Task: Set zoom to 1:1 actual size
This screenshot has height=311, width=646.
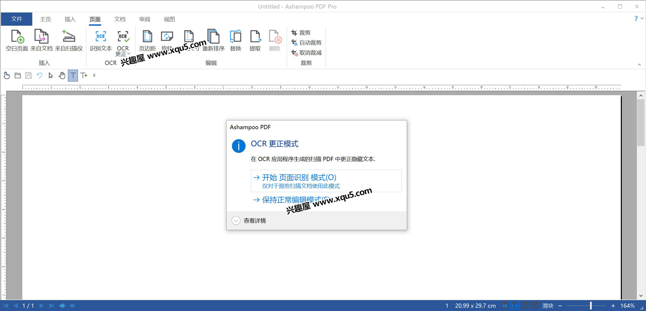Action: coord(505,306)
